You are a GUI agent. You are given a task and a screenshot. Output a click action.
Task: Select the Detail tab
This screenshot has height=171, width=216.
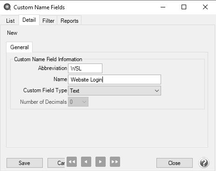[29, 20]
